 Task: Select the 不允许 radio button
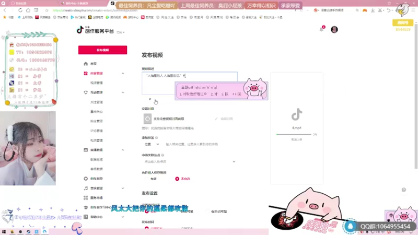pyautogui.click(x=177, y=179)
